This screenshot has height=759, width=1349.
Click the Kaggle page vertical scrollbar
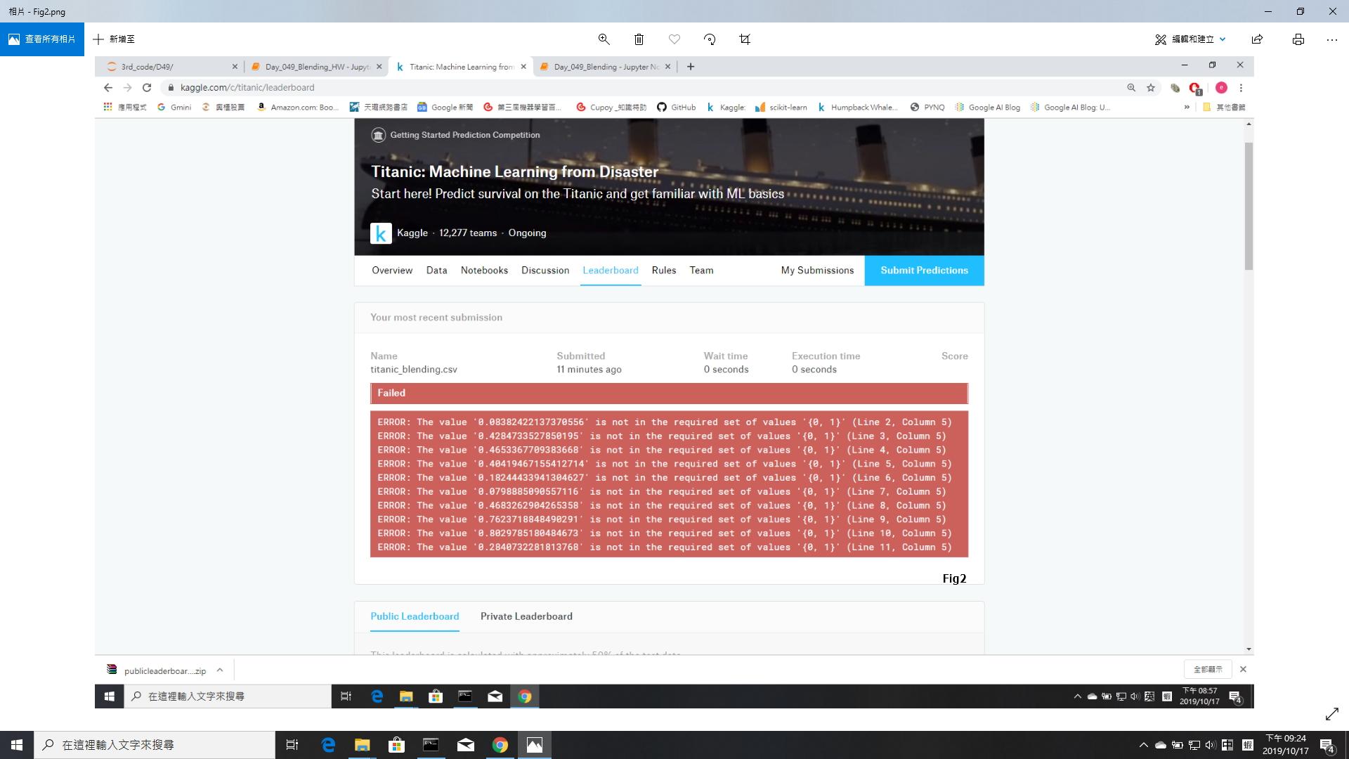pyautogui.click(x=1249, y=206)
